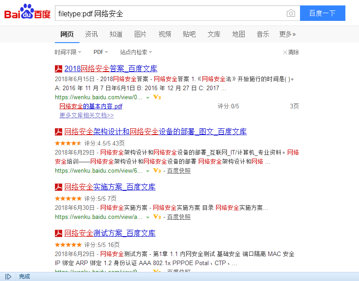Open 百度快照 for 网络安全实施方案 result
The width and height of the screenshot is (359, 281).
pyautogui.click(x=179, y=217)
